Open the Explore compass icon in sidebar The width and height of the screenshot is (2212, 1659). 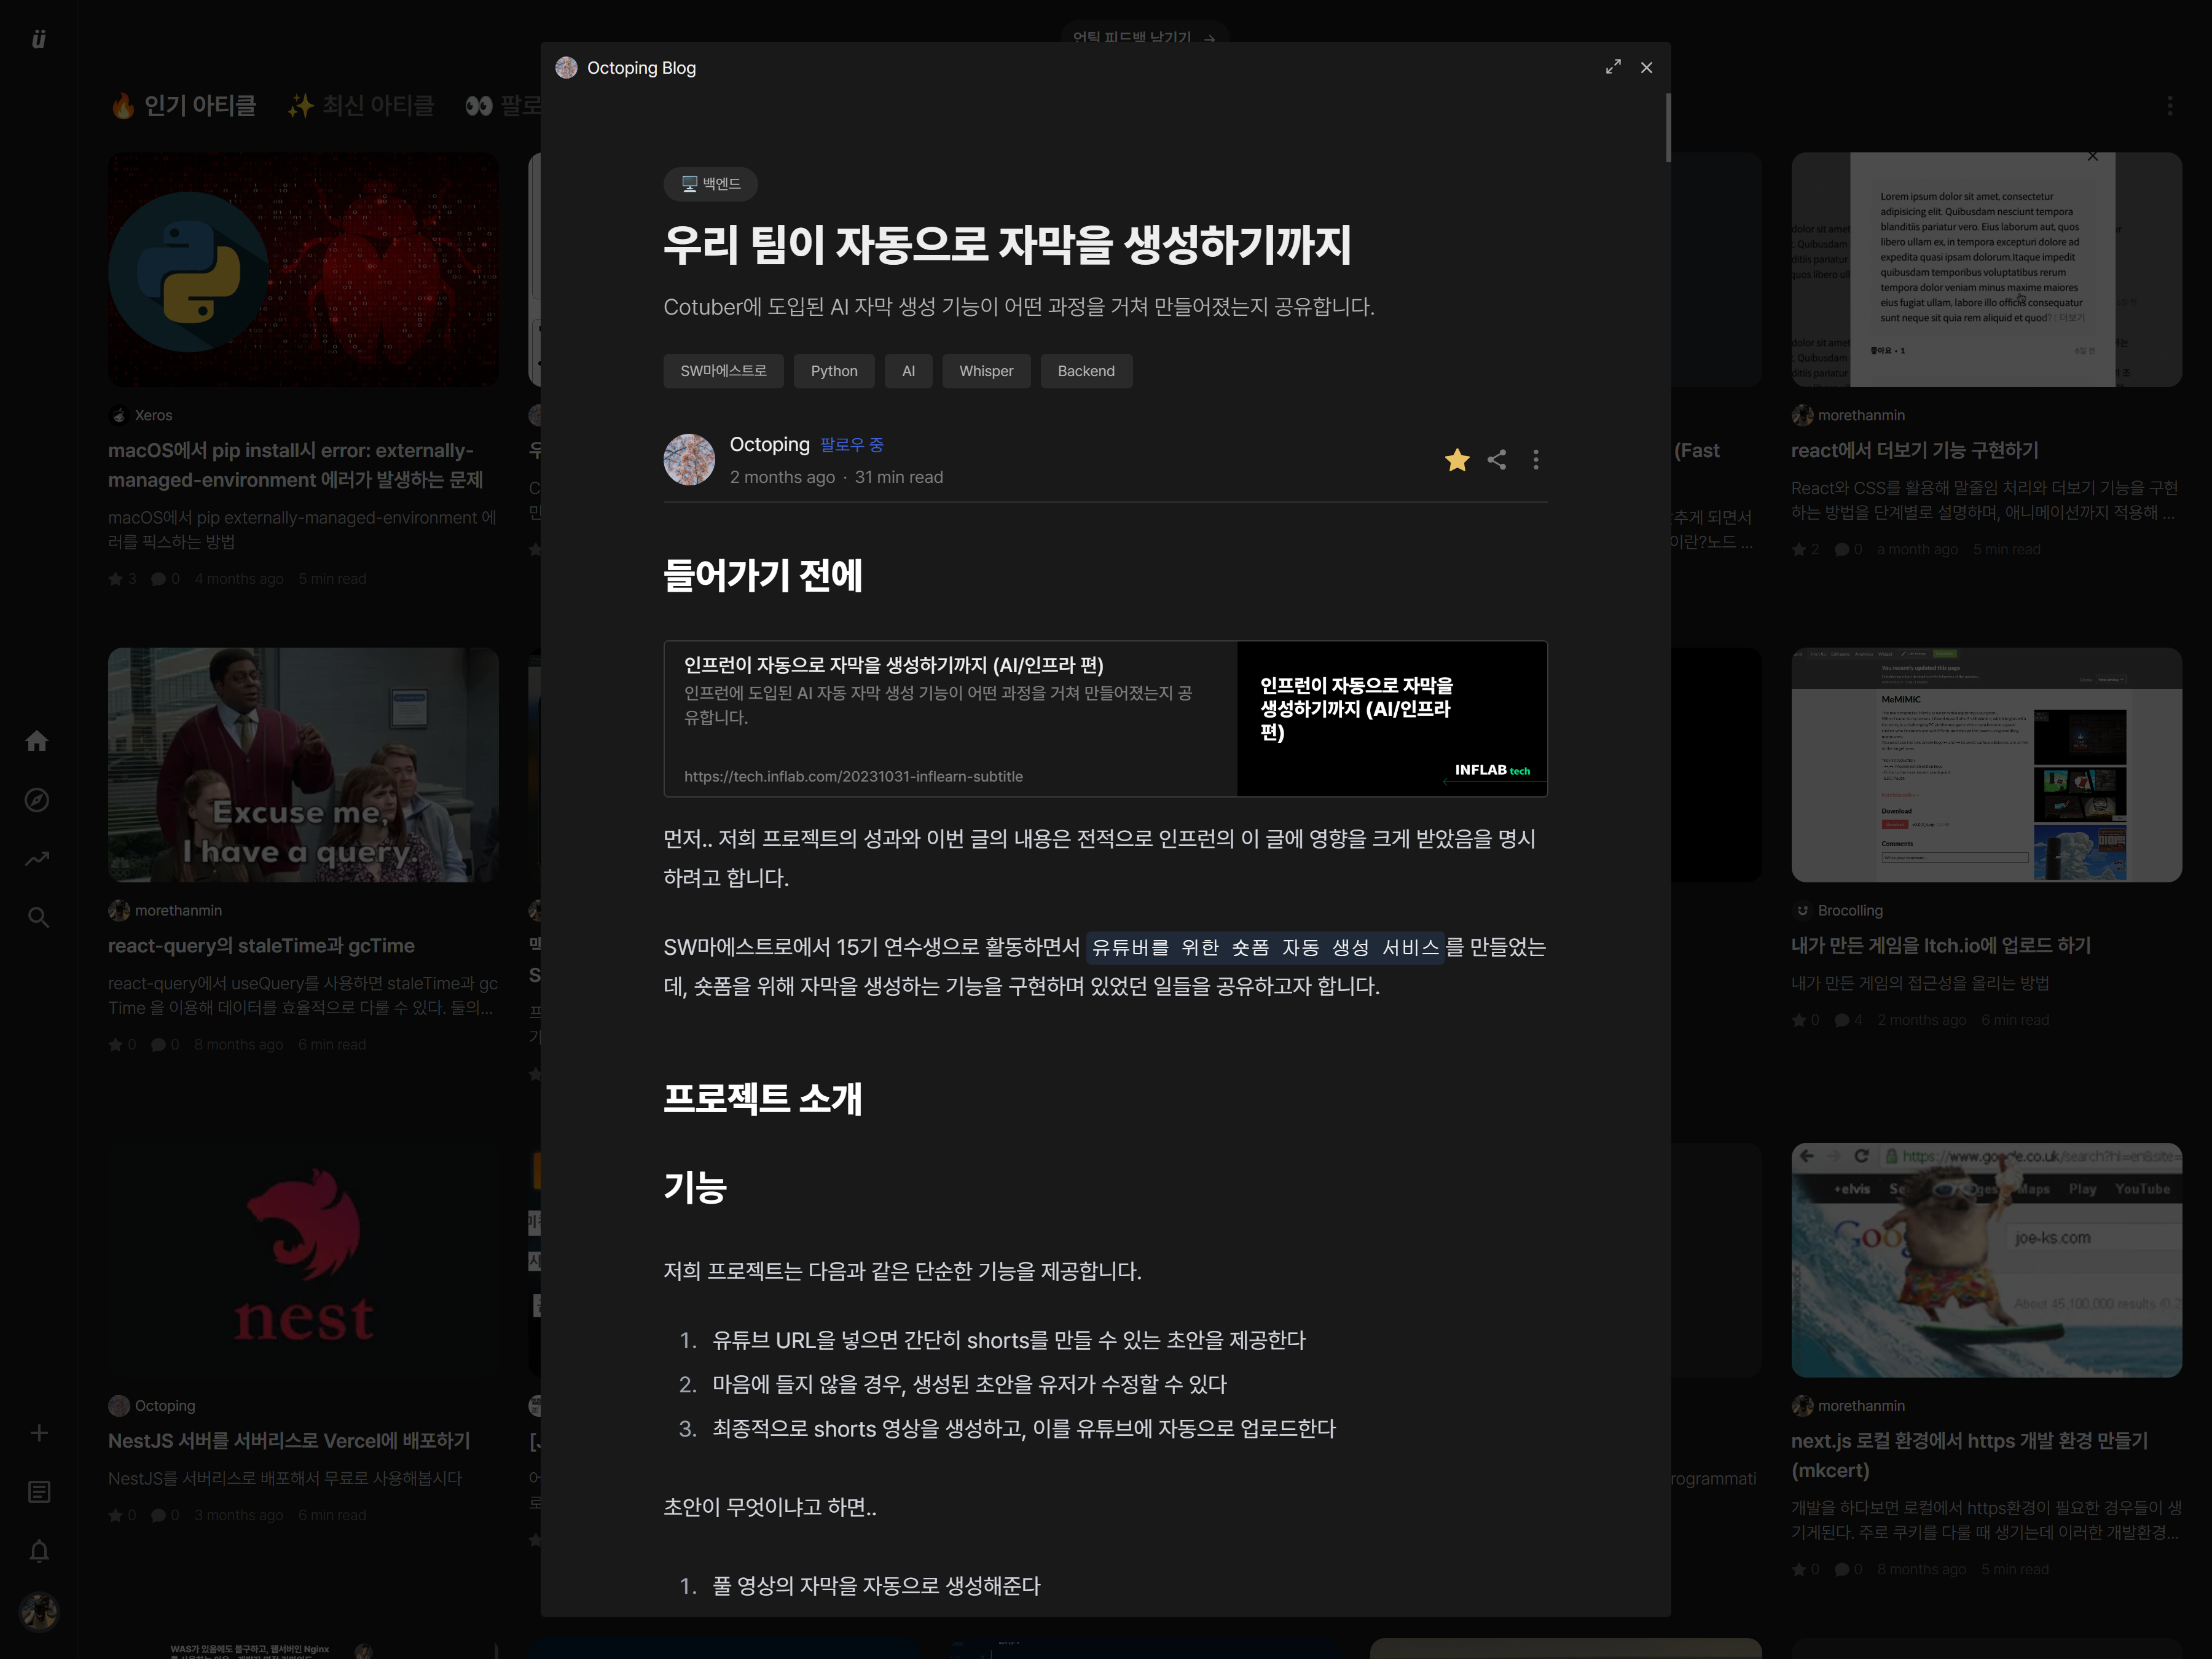37,800
